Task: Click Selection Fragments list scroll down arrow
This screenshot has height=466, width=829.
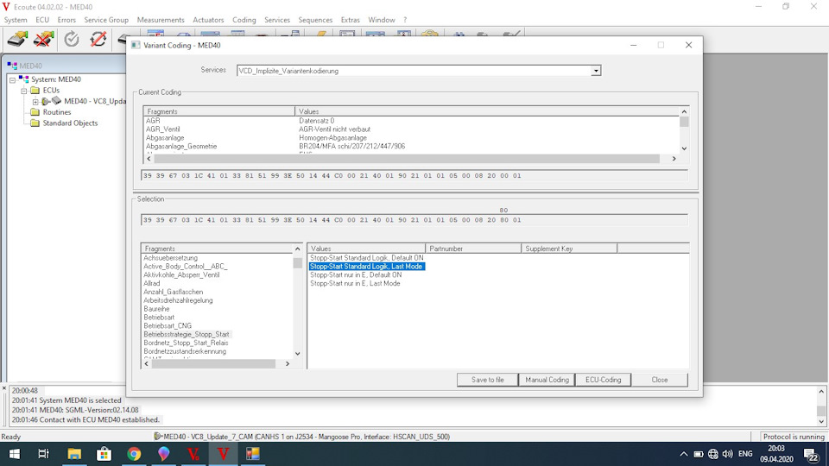Action: click(x=298, y=354)
